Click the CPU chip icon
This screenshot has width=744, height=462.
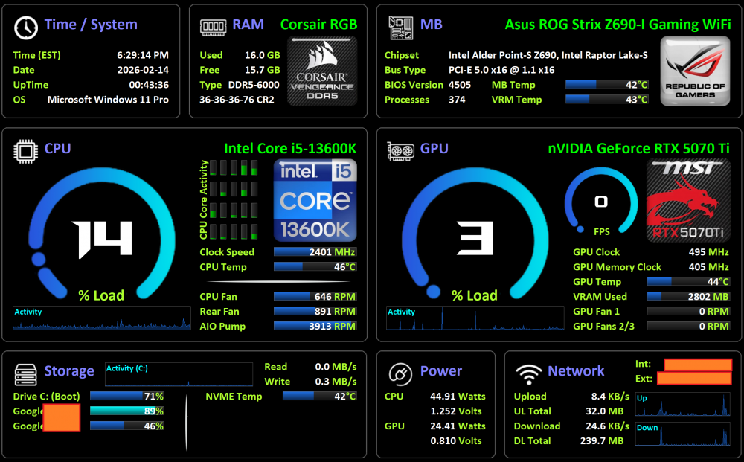pos(26,151)
